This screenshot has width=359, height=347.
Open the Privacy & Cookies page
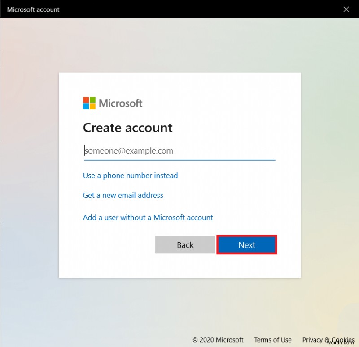(x=328, y=340)
